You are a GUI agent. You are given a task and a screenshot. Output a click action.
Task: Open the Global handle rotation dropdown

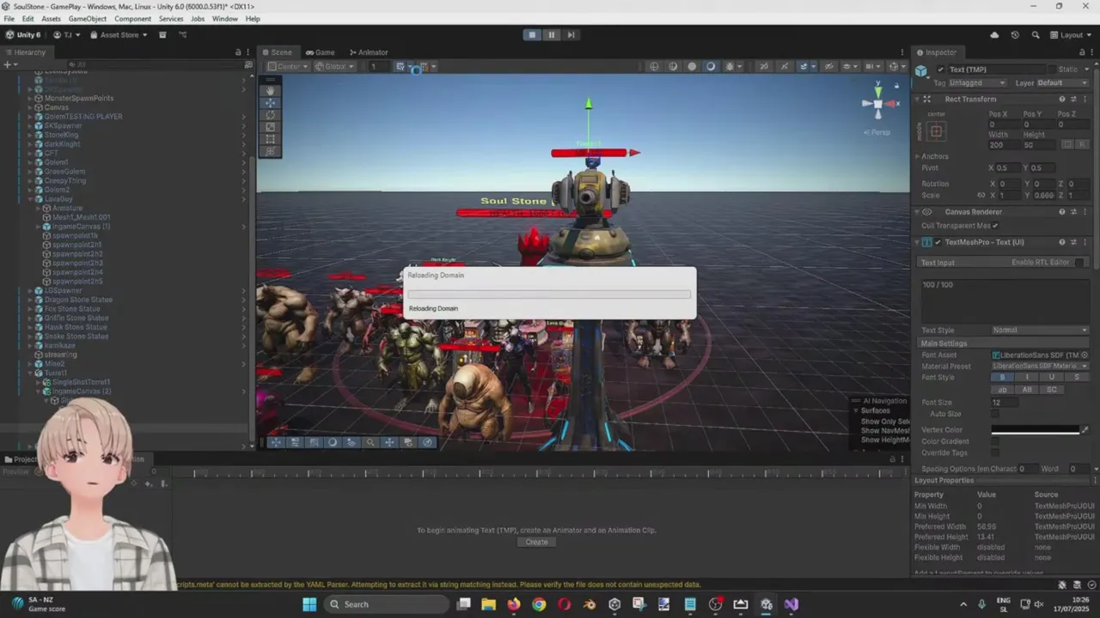click(x=334, y=66)
